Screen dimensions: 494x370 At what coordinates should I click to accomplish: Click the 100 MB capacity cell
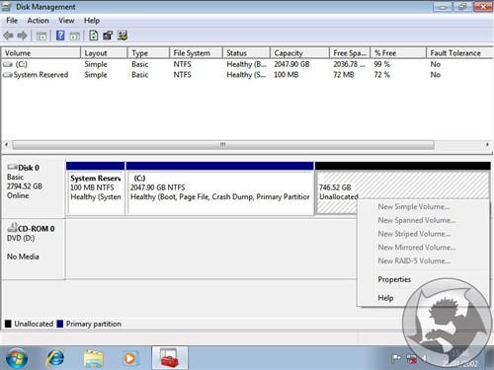(286, 75)
